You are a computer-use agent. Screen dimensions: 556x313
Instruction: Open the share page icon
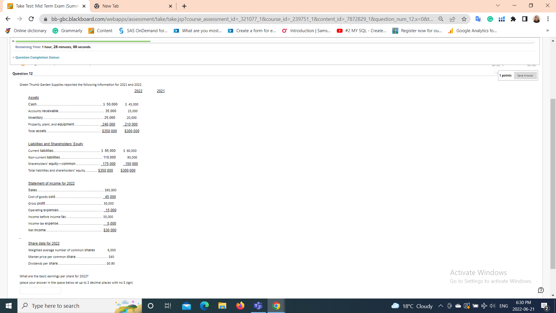point(453,19)
